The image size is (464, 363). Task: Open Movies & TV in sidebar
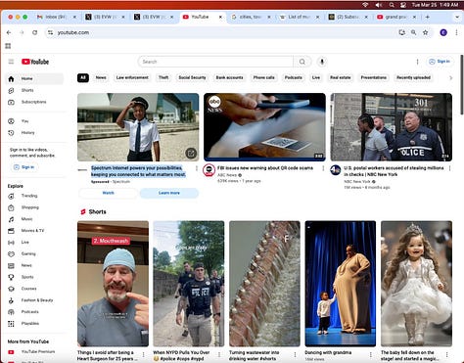click(34, 231)
